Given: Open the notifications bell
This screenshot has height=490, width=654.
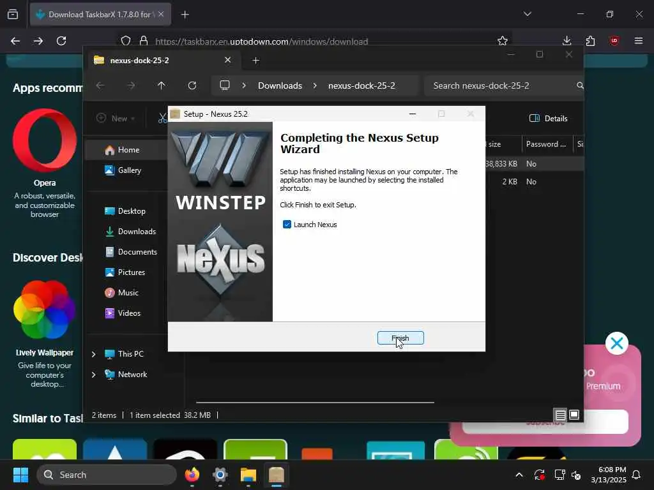Looking at the screenshot, I should pos(637,475).
